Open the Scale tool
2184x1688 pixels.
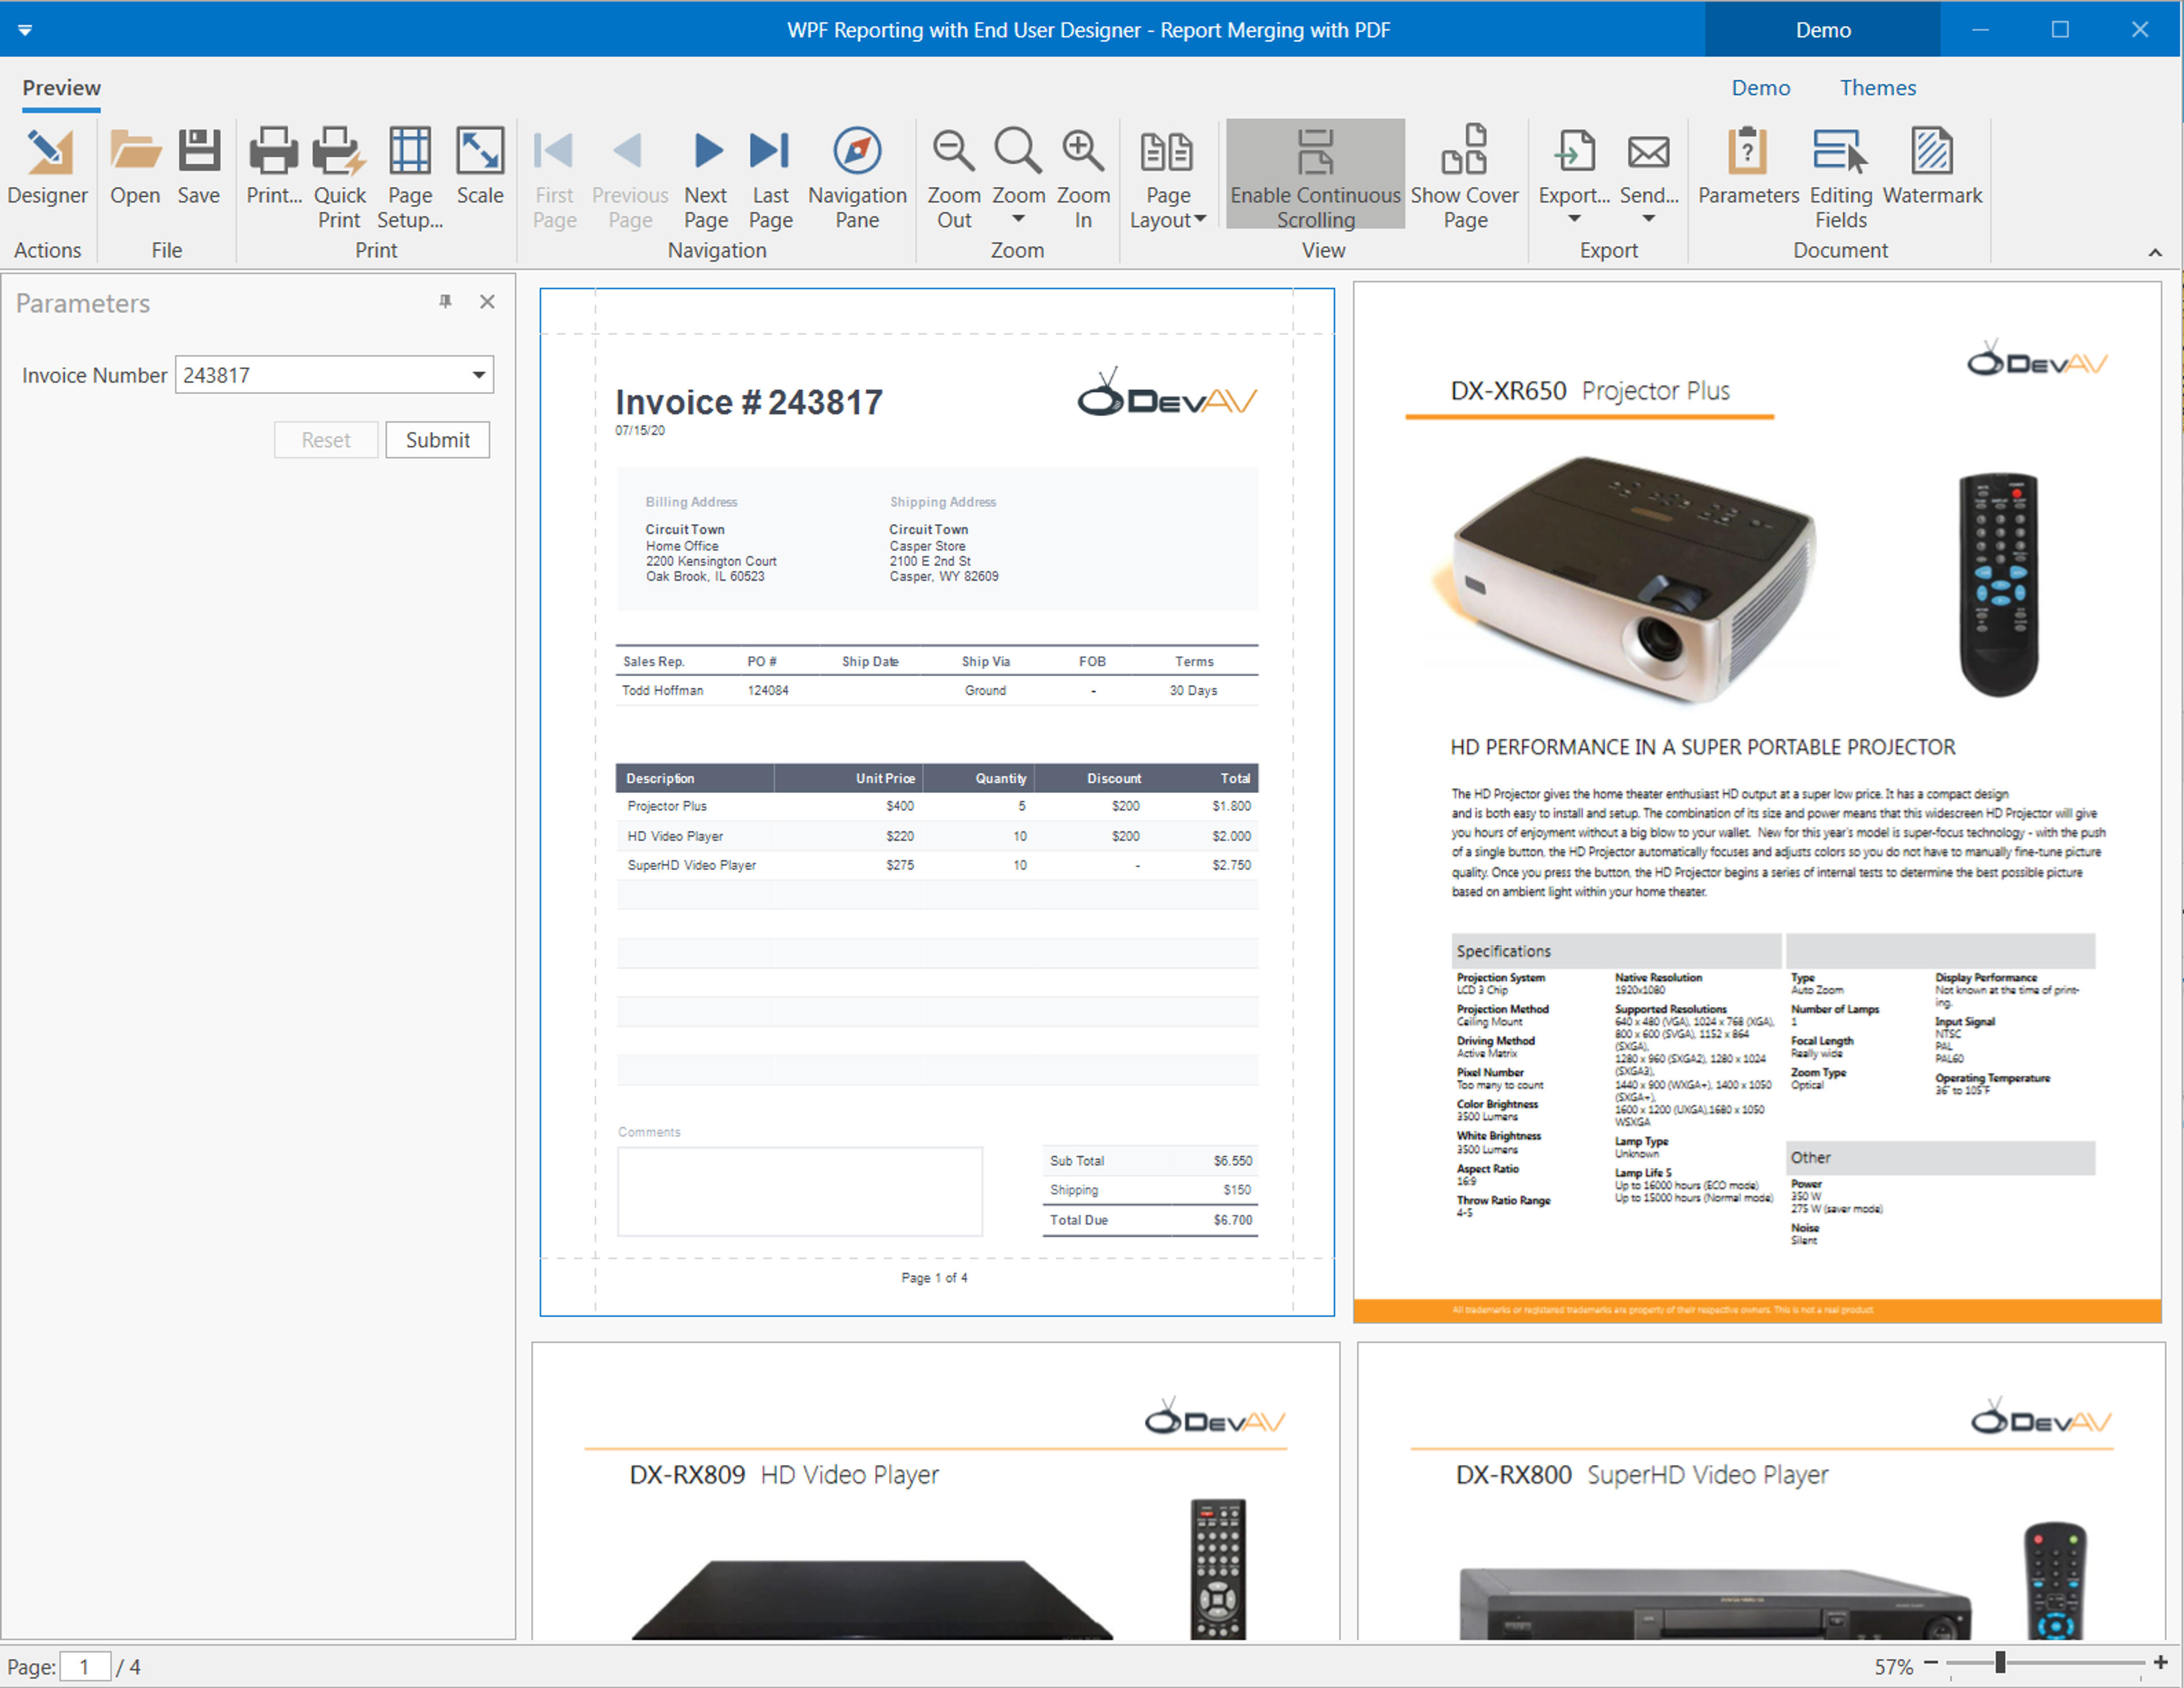coord(480,167)
